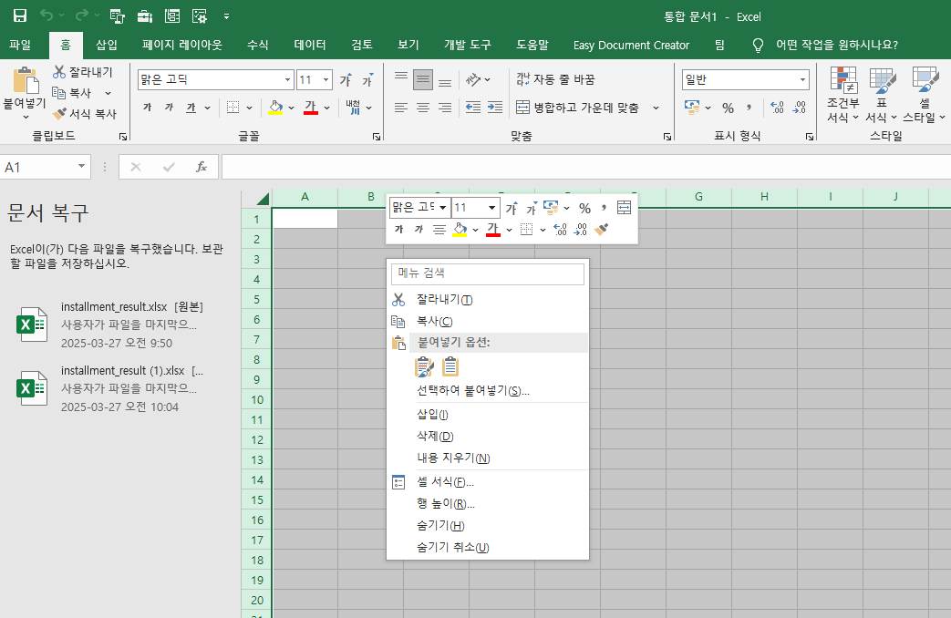The image size is (951, 618).
Task: Apply mini toolbar yellow fill color
Action: point(460,230)
